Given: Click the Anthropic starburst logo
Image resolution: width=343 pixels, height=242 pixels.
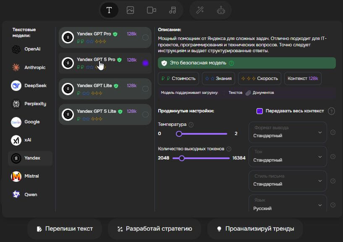Looking at the screenshot, I should [x=16, y=67].
